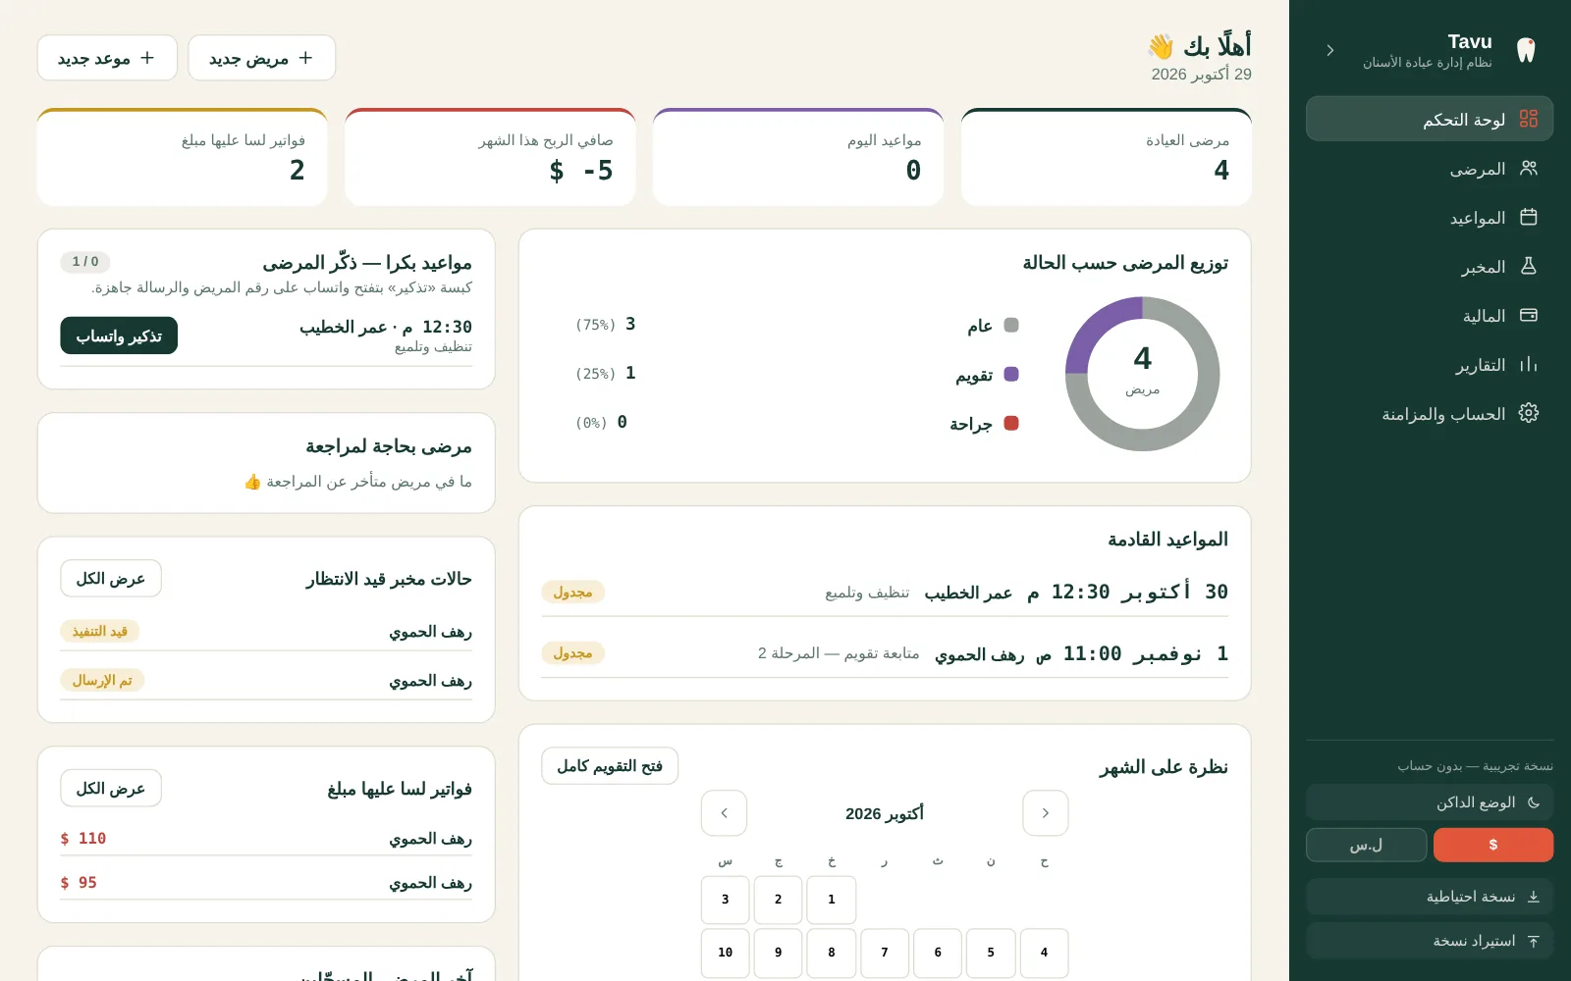Open lab case with قيد التنفيذ status
The height and width of the screenshot is (981, 1571).
coord(266,632)
